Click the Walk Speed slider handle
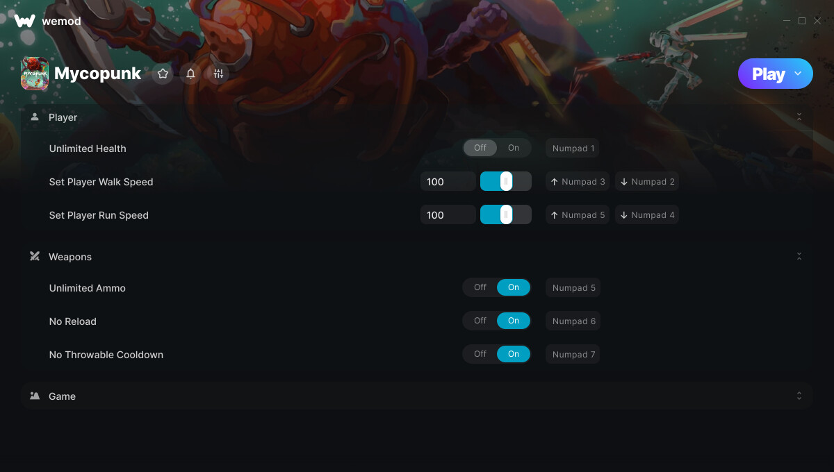Viewport: 834px width, 472px height. click(x=506, y=182)
